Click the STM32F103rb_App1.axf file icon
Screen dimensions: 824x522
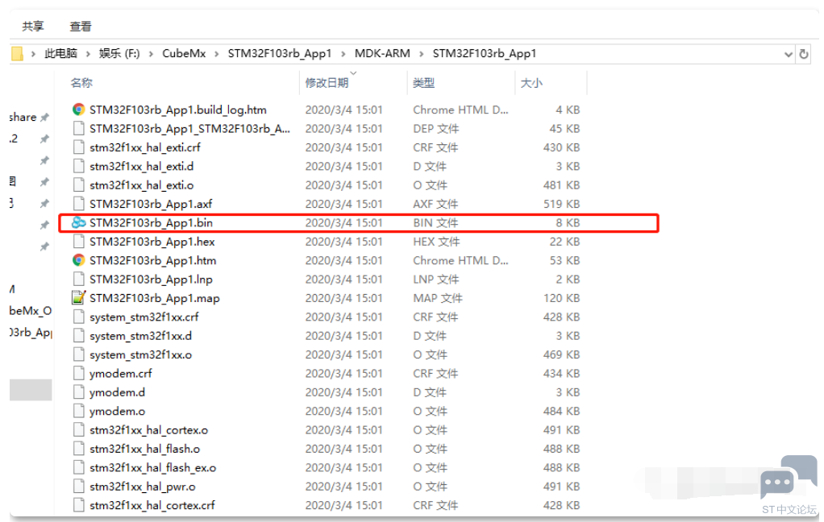78,204
